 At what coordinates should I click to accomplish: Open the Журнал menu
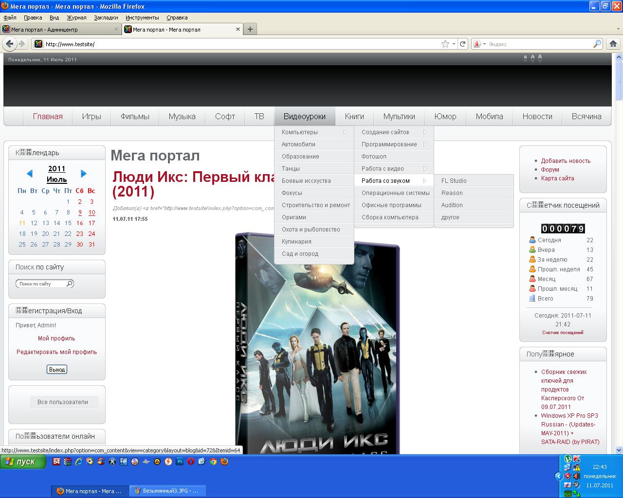pos(76,18)
